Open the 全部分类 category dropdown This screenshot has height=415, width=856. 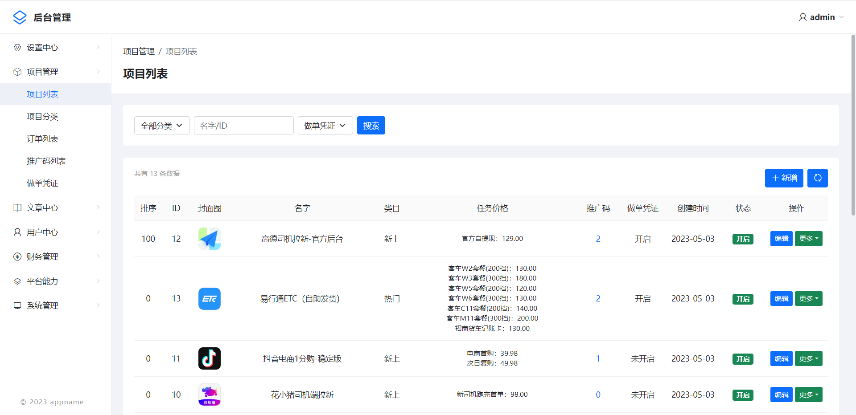pos(162,126)
